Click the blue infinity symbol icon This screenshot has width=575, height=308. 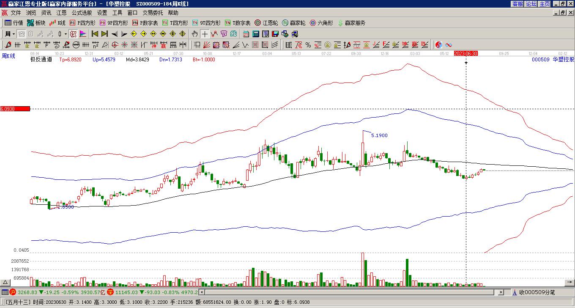[449, 45]
